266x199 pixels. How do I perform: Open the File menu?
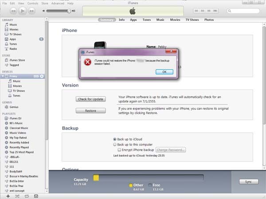pos(4,3)
